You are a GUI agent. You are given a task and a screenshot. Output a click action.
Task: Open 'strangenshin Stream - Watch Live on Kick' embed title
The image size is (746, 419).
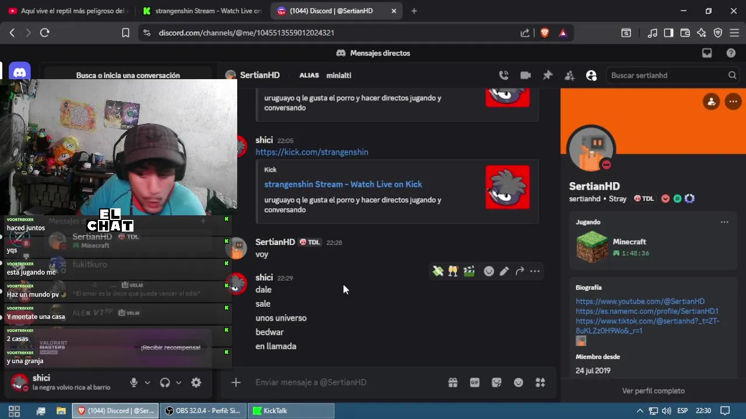coord(343,184)
